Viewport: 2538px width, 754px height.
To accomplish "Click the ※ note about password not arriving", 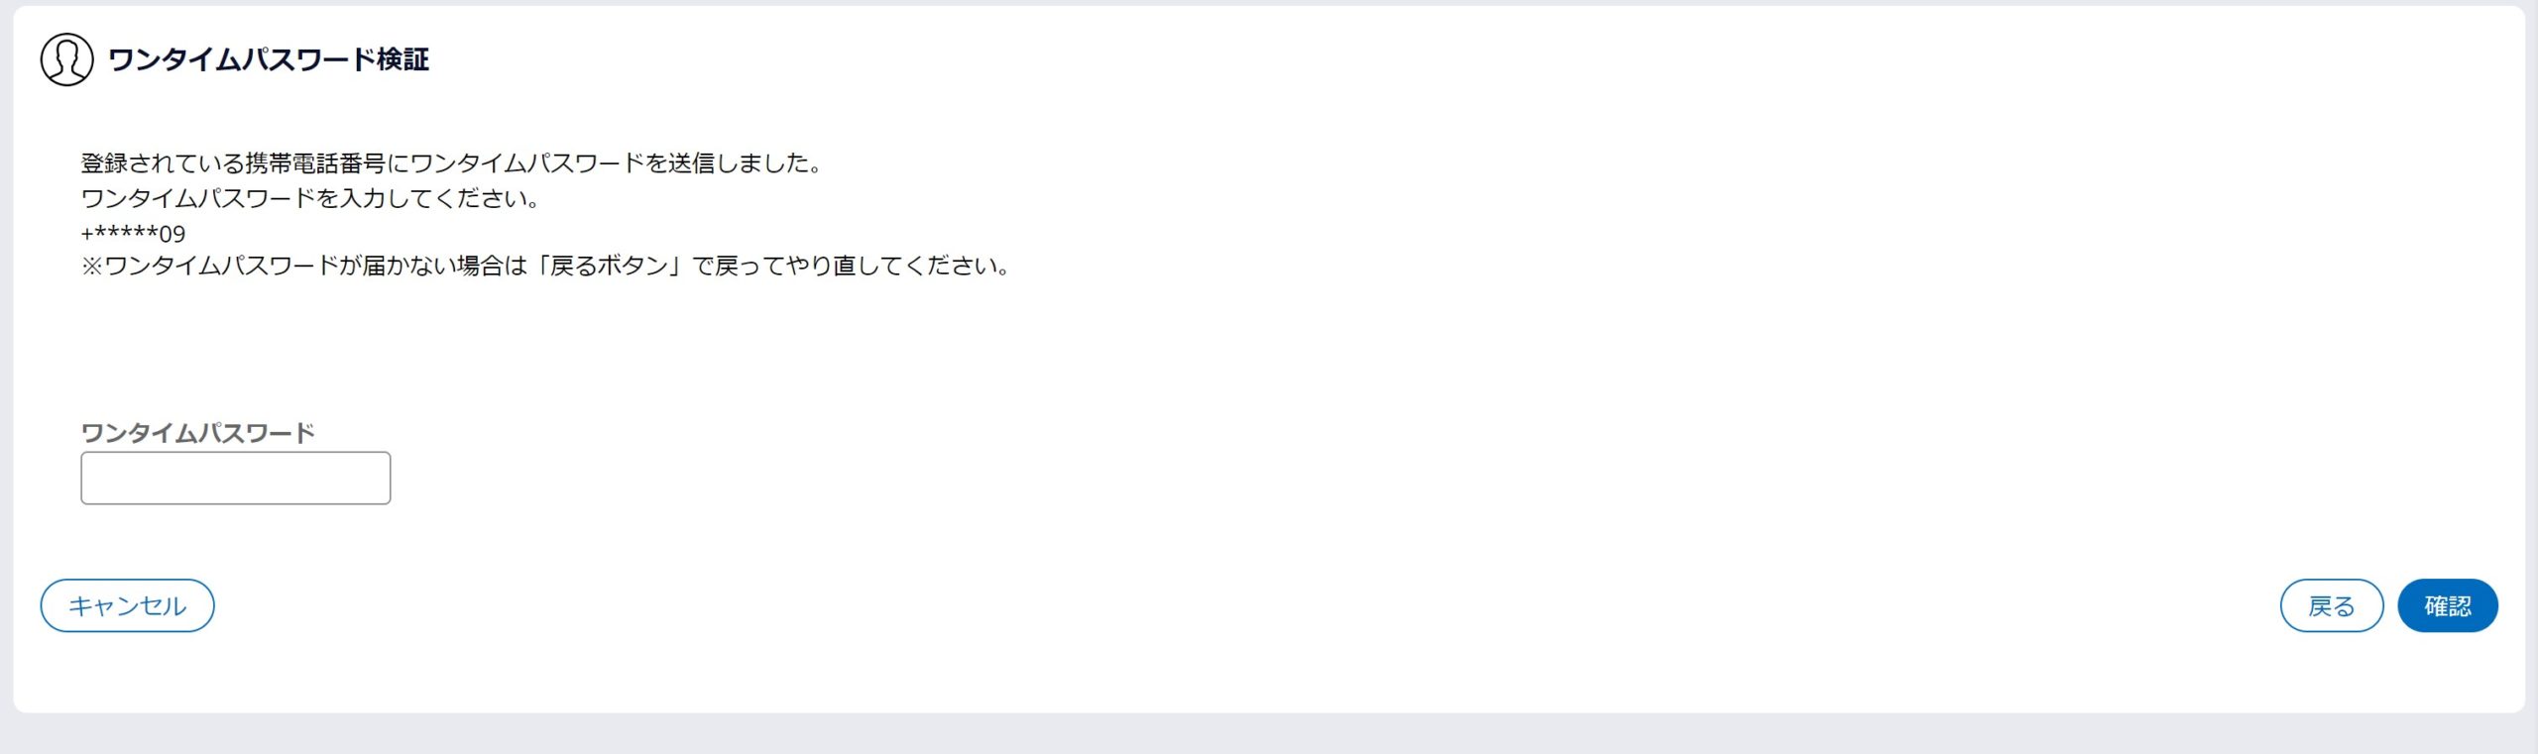I will 545,266.
